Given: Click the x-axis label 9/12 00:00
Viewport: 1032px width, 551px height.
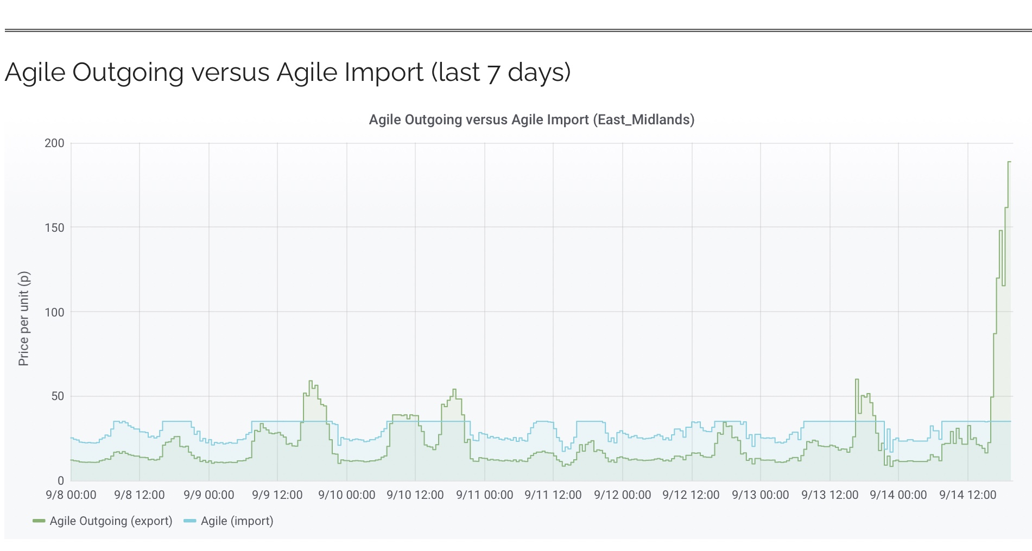Looking at the screenshot, I should (623, 495).
